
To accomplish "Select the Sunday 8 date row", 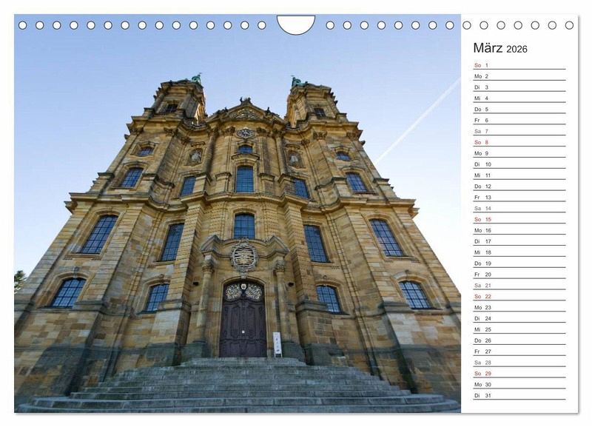I will [519, 142].
